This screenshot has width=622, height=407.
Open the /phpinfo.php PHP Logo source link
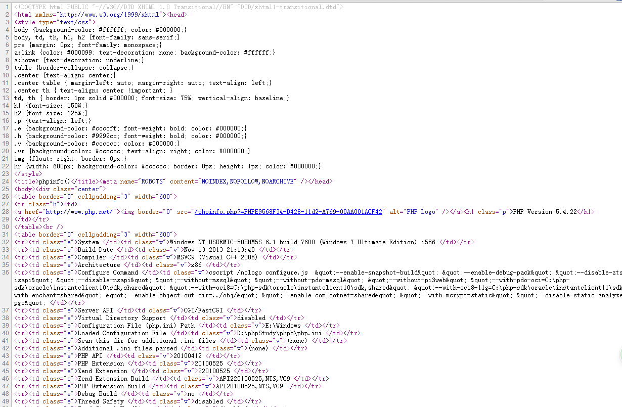(289, 212)
